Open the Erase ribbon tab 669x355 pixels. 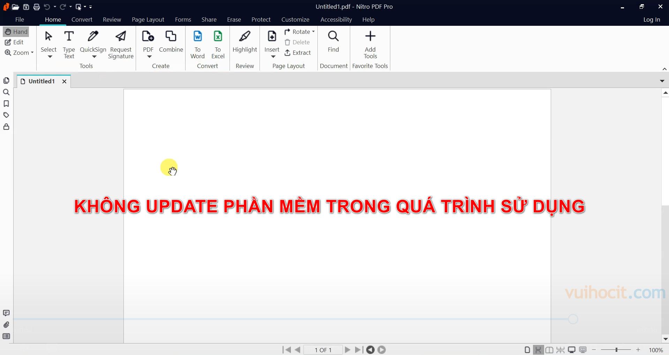click(x=234, y=20)
